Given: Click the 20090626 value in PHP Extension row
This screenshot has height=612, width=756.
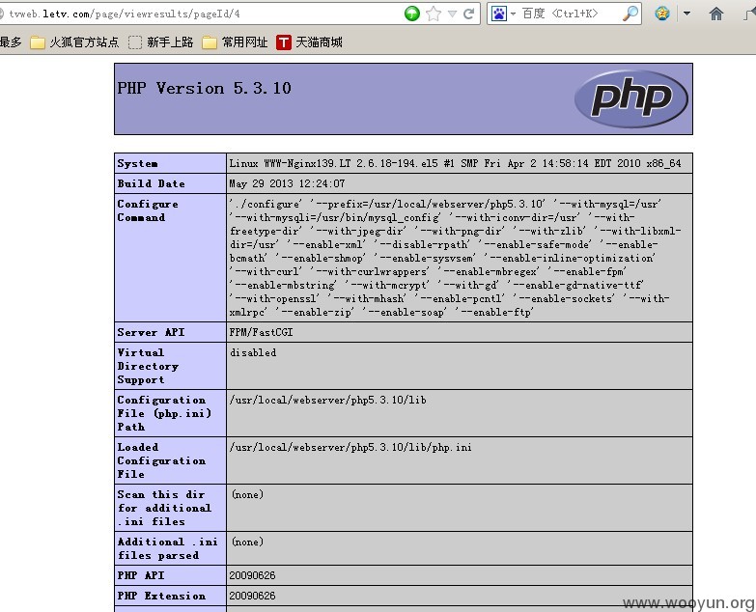Looking at the screenshot, I should click(x=252, y=596).
